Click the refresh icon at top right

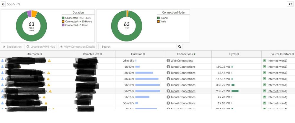pos(290,4)
